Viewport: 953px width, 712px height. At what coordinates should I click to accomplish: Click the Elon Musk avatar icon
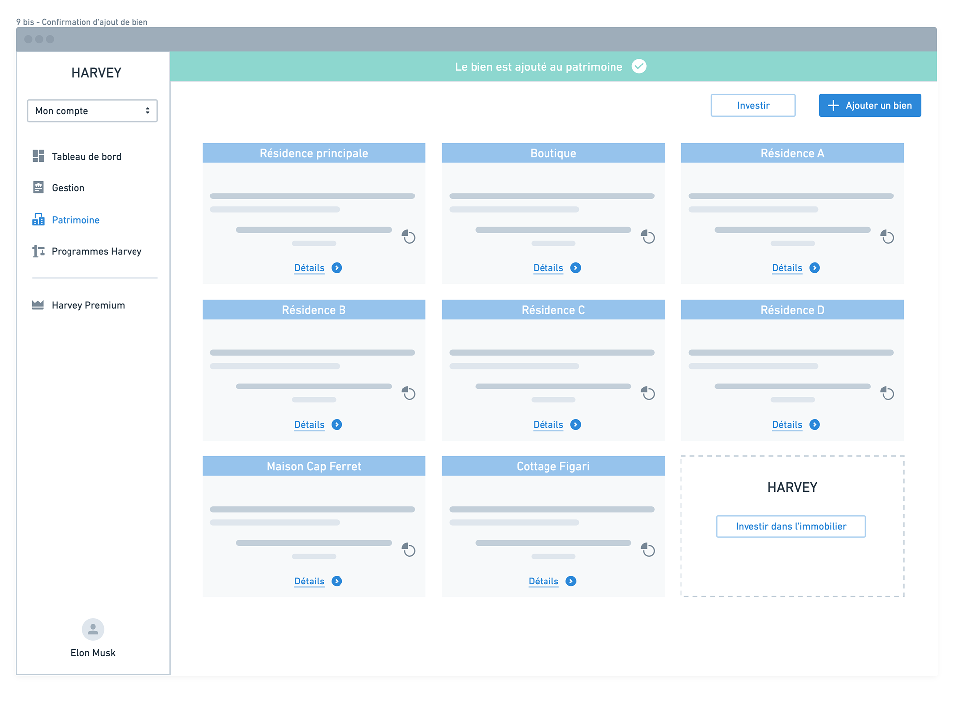(93, 629)
